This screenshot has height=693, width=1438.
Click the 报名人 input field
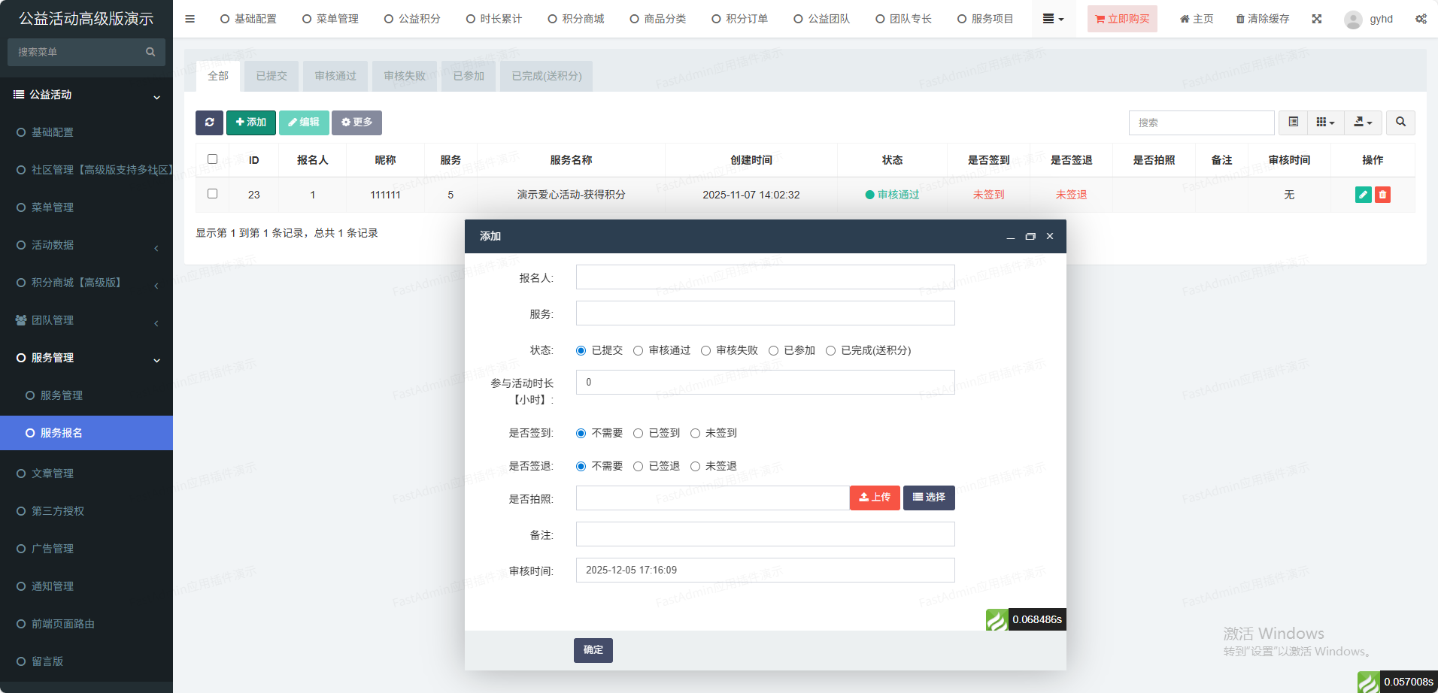pos(765,277)
